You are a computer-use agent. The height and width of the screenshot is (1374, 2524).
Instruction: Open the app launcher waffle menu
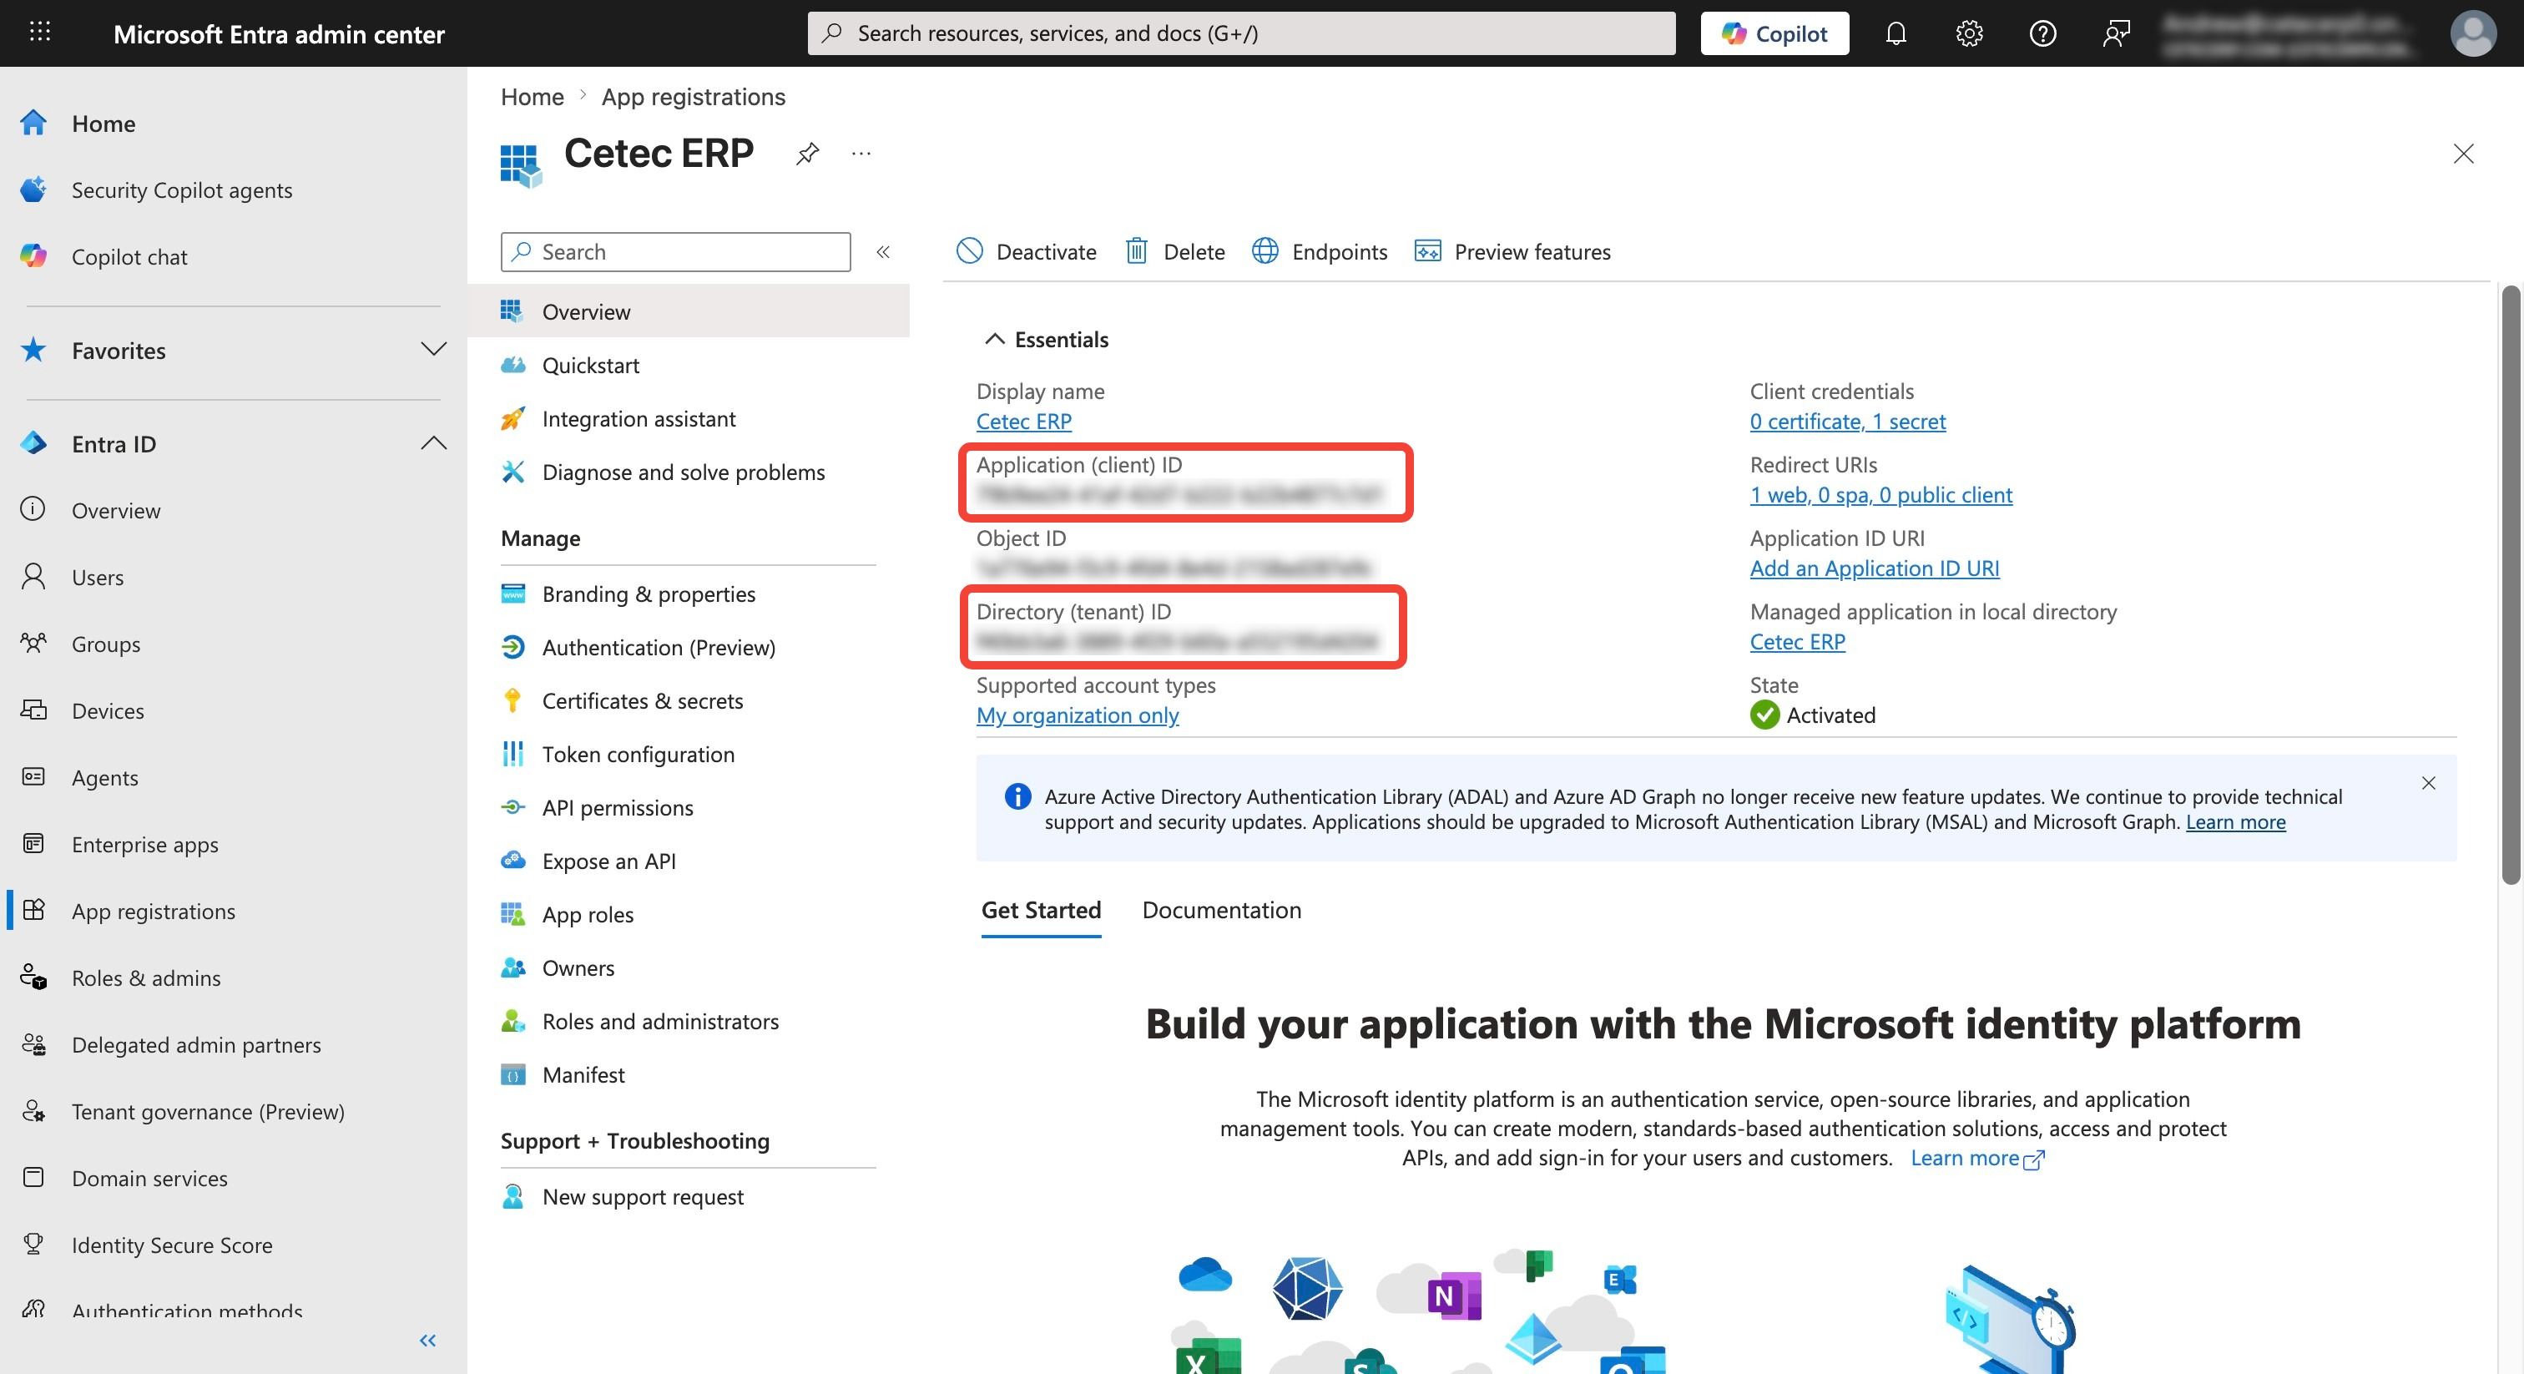click(x=39, y=33)
